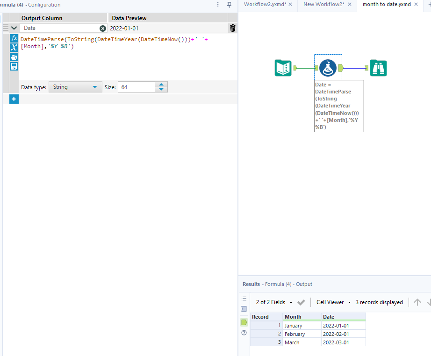Click the February cell in Results
The image size is (431, 356).
click(x=295, y=334)
